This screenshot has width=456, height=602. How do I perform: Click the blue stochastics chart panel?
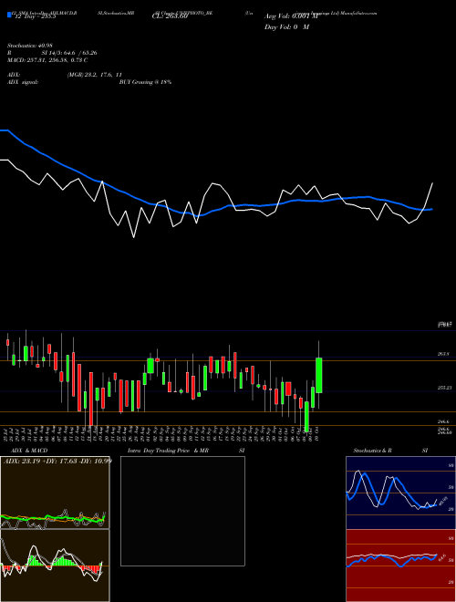point(400,493)
